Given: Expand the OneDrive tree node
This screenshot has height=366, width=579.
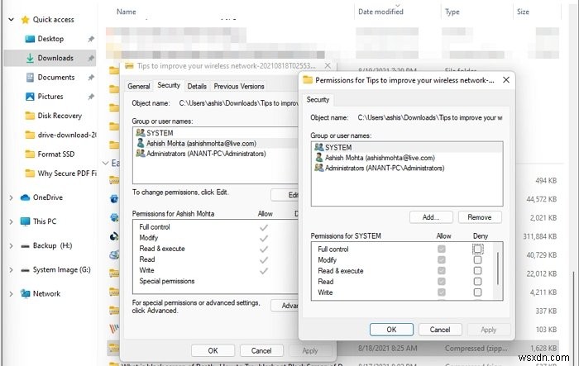Looking at the screenshot, I should 11,197.
